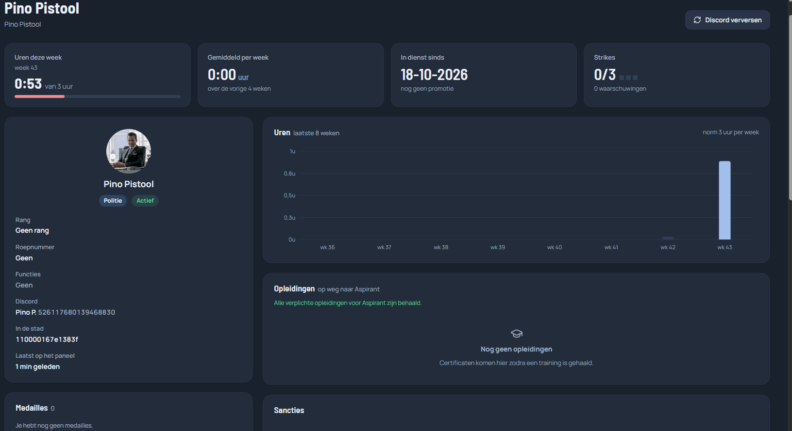The height and width of the screenshot is (431, 792).
Task: Select "op weg naar Aspirant" subtitle
Action: pyautogui.click(x=349, y=289)
